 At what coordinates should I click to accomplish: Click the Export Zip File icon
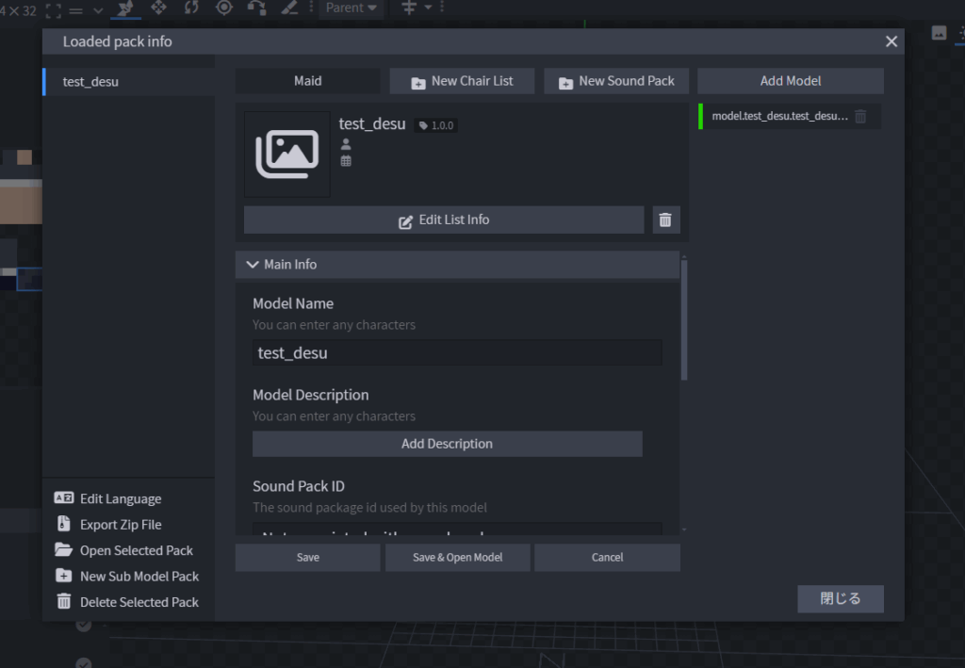[x=64, y=525]
